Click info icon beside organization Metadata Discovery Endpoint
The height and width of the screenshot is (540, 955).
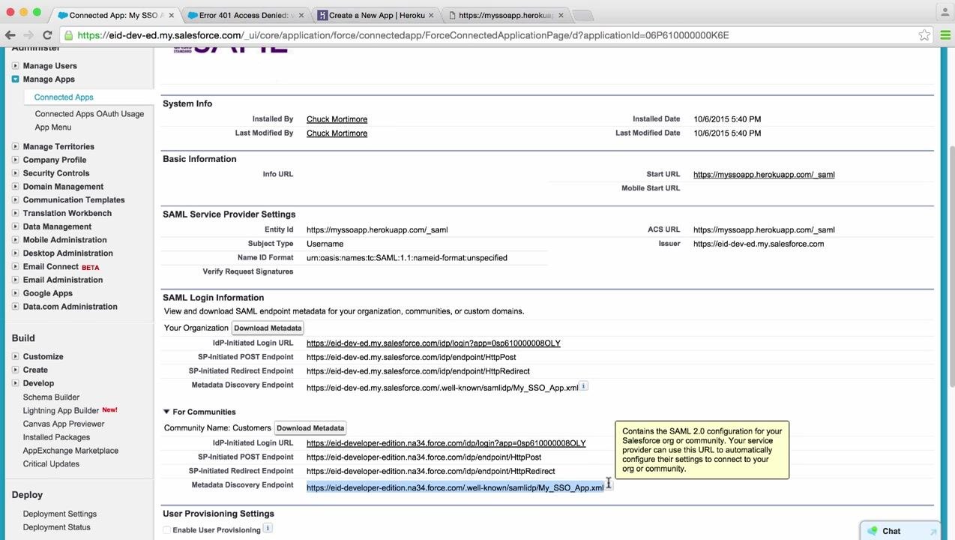point(584,386)
